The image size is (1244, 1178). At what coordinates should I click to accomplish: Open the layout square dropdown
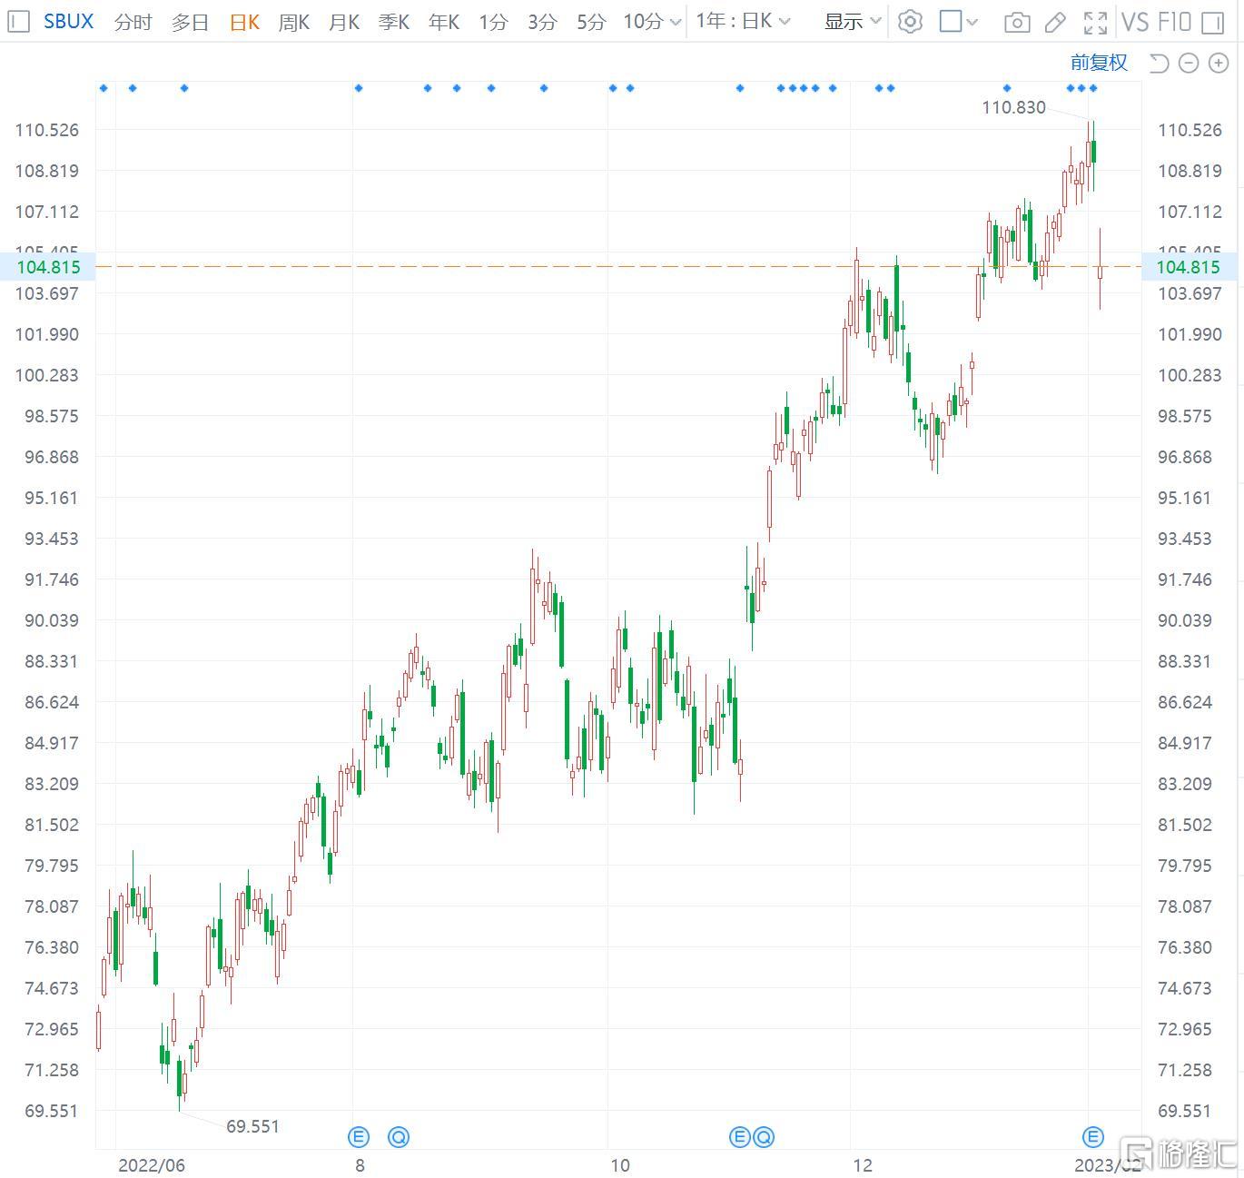coord(958,22)
